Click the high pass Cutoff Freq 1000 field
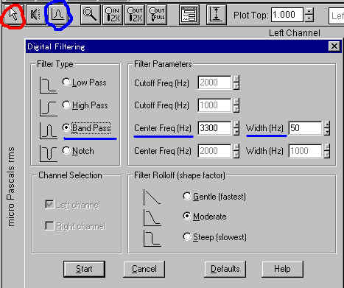This screenshot has height=288, width=344. [x=214, y=105]
